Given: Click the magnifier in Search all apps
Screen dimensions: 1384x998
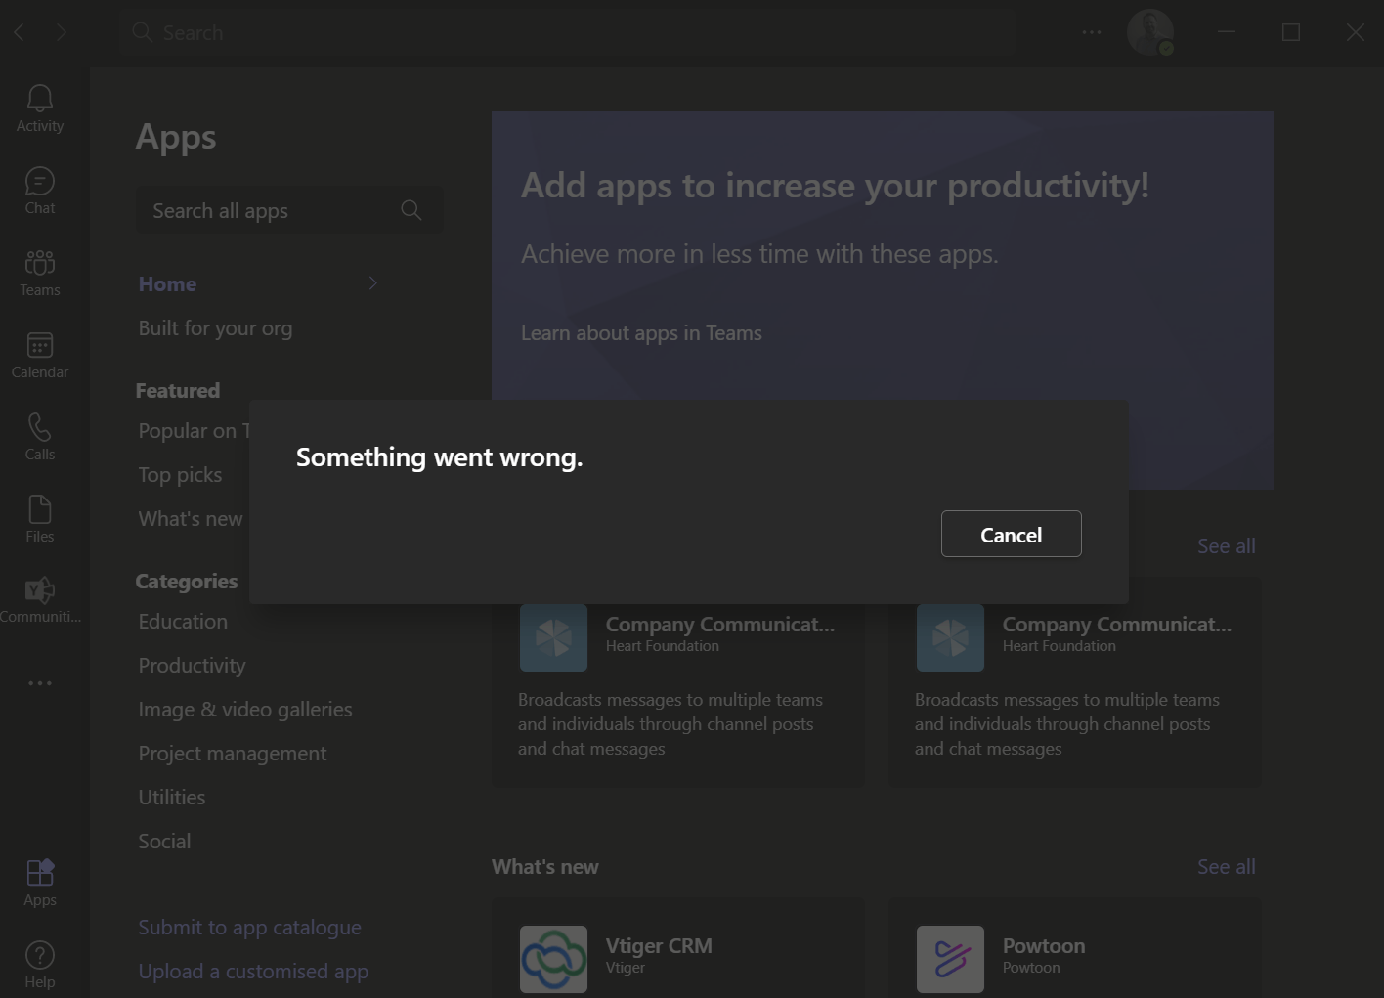Looking at the screenshot, I should click(411, 210).
